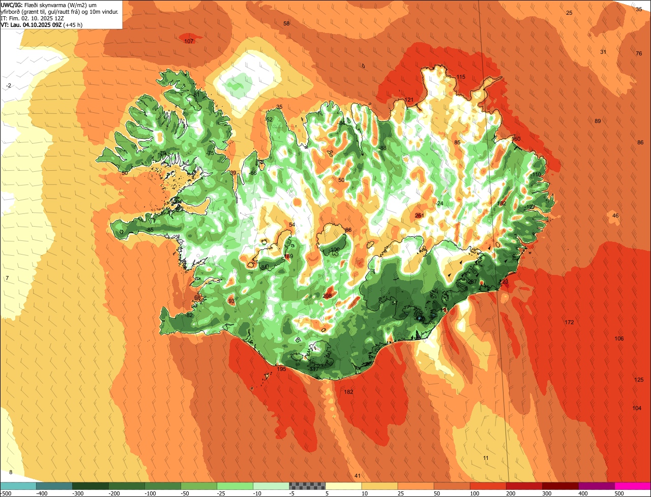Click the map value 58 near top edge
Viewport: 651px width, 497px height.
pyautogui.click(x=286, y=23)
